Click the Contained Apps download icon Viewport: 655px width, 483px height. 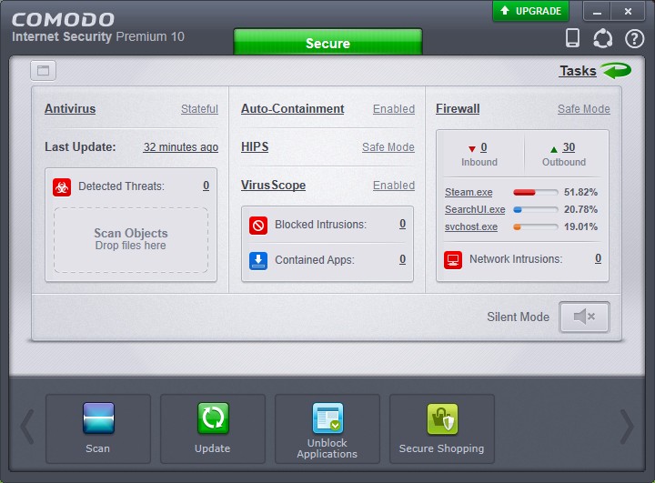(258, 261)
